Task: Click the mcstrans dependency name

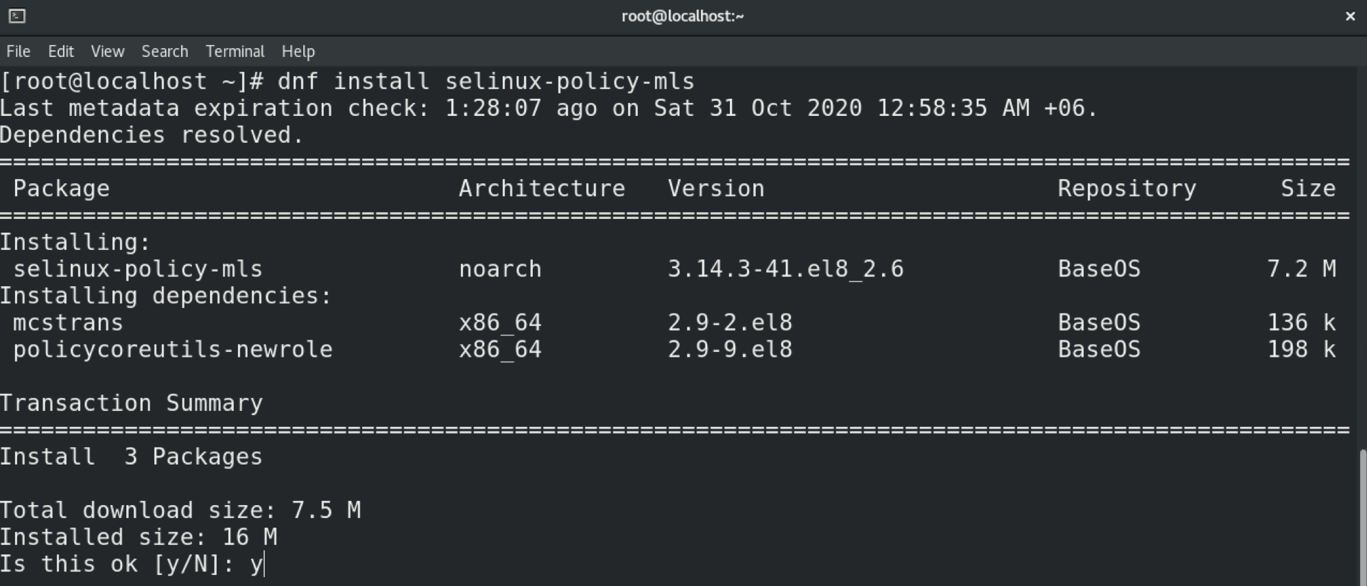Action: [x=68, y=323]
